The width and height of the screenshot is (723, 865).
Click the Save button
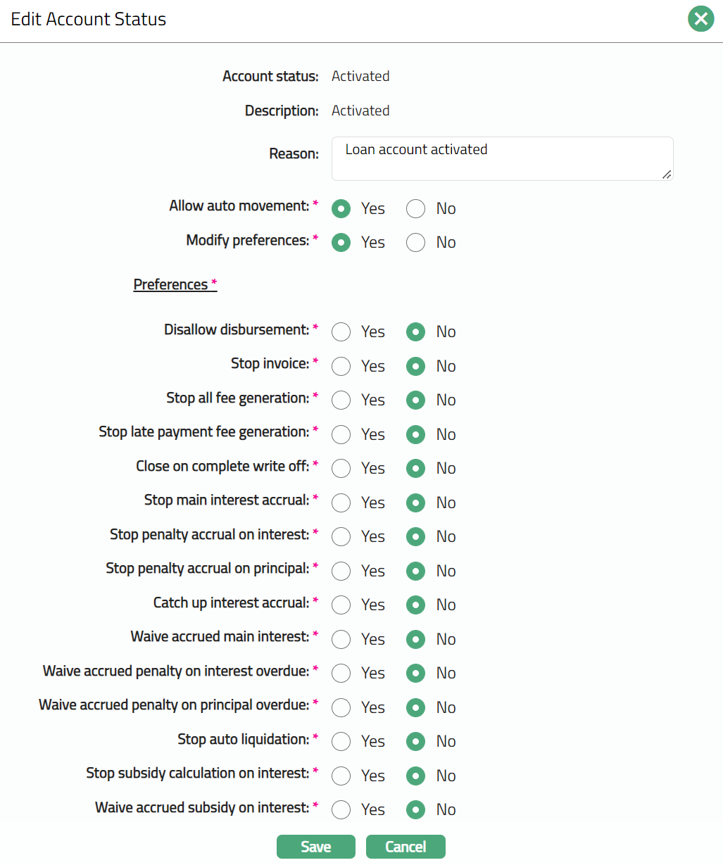pos(315,847)
